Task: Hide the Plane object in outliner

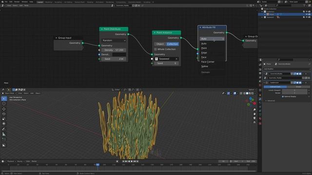Action: [307, 14]
